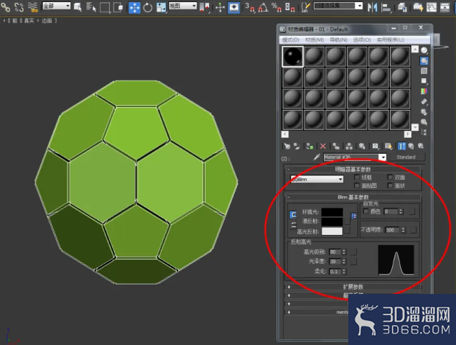456x345 pixels.
Task: Toggle the highlighted Show End Result icon
Action: click(x=401, y=146)
